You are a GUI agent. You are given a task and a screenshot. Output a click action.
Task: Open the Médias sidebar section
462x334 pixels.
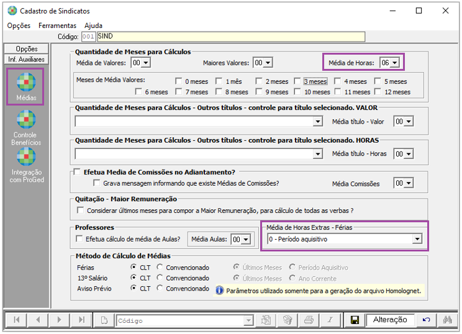click(x=26, y=86)
